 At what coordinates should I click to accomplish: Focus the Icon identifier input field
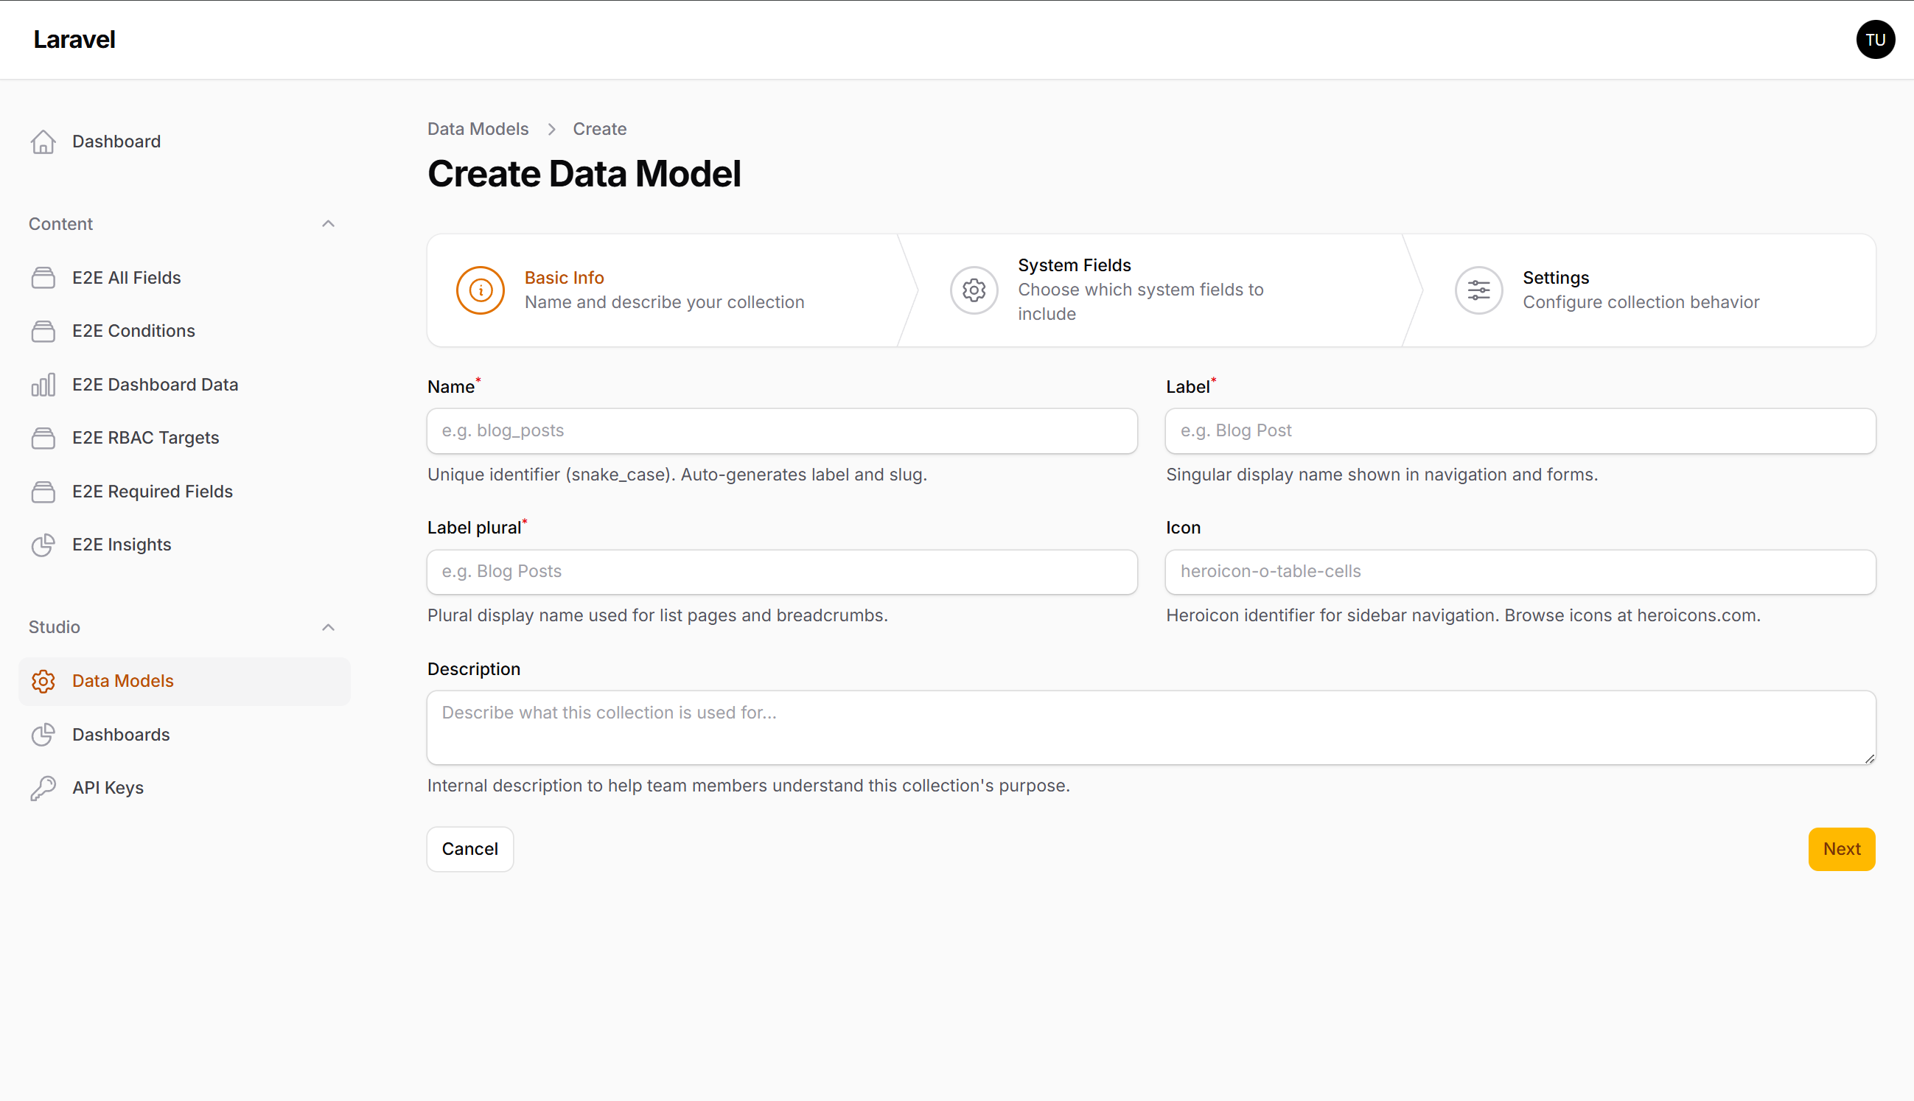(x=1519, y=571)
